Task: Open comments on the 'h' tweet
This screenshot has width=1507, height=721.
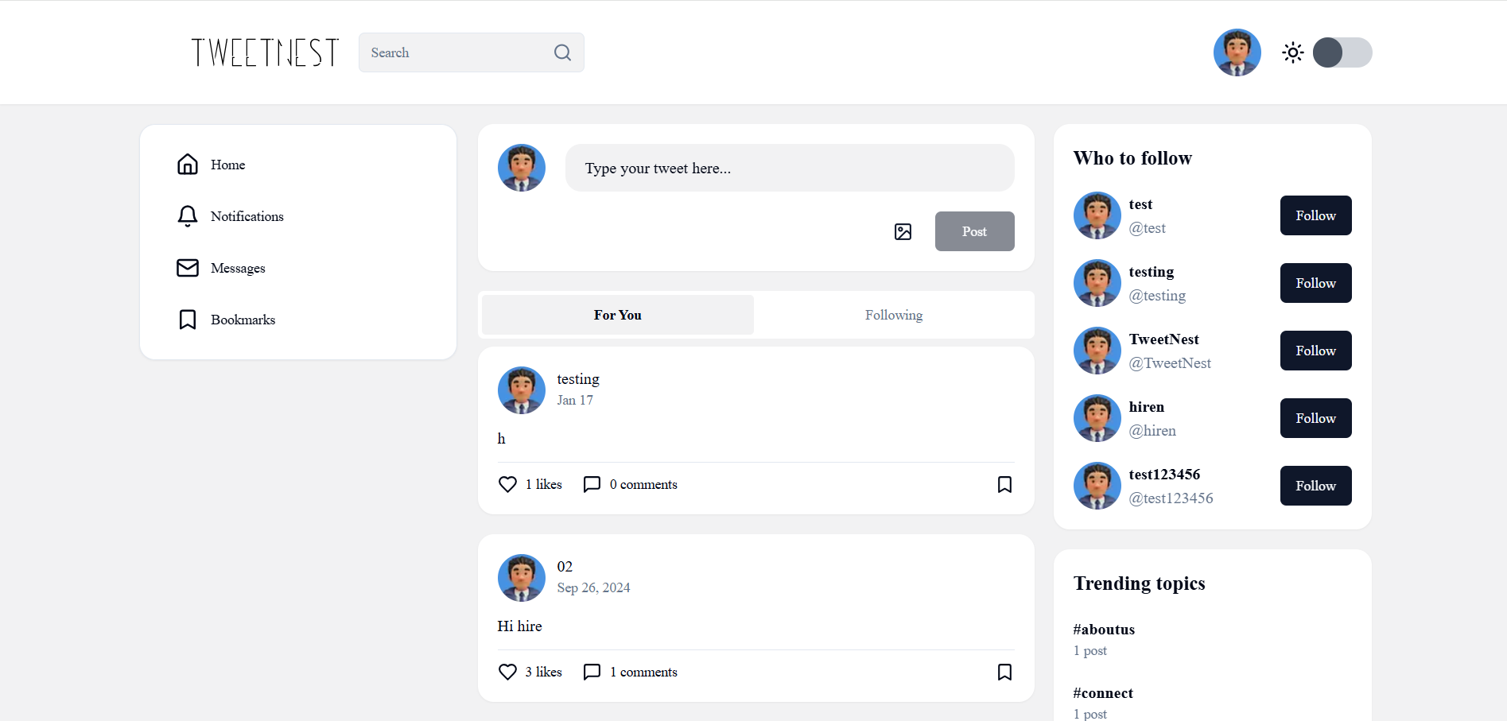Action: (592, 484)
